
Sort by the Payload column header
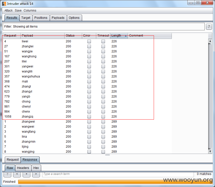point(42,36)
